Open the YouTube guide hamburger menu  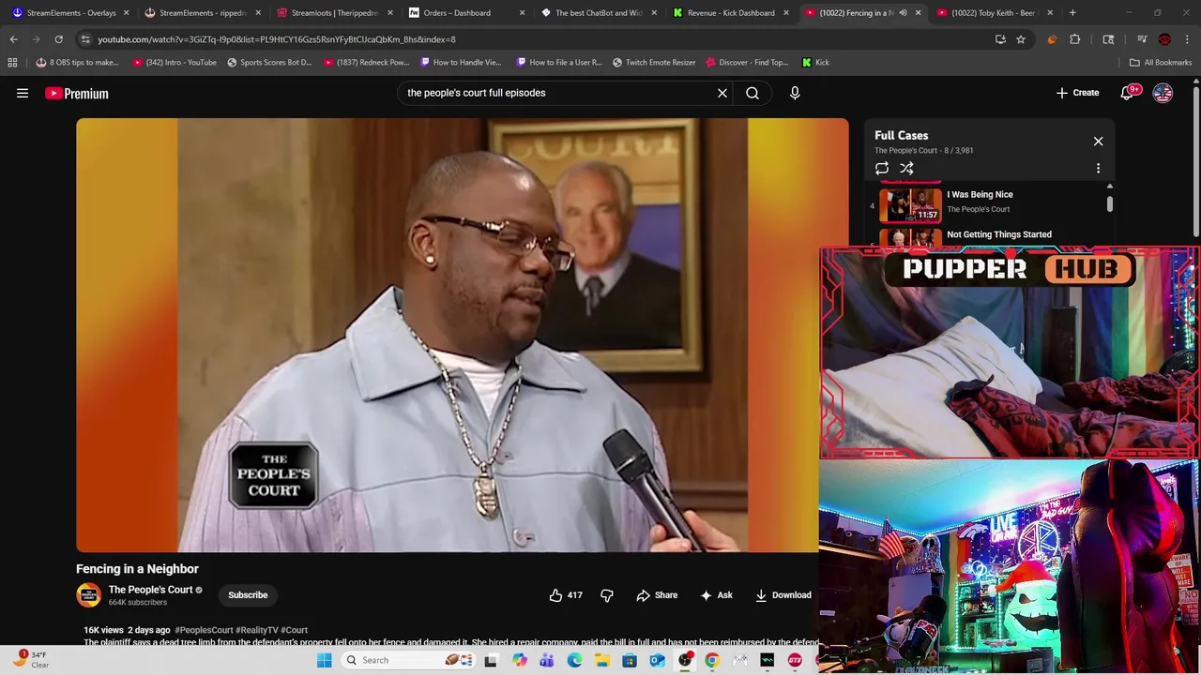tap(23, 93)
